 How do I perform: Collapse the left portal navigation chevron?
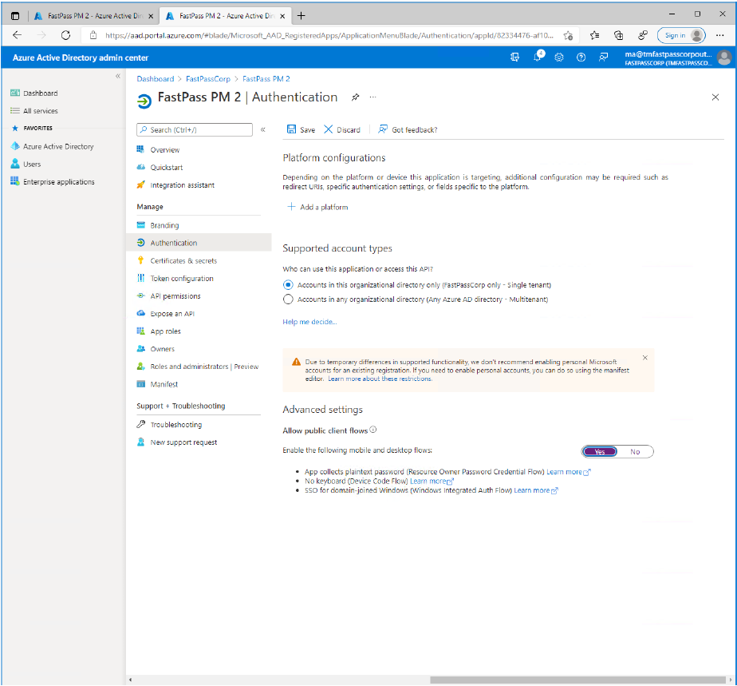pos(118,76)
